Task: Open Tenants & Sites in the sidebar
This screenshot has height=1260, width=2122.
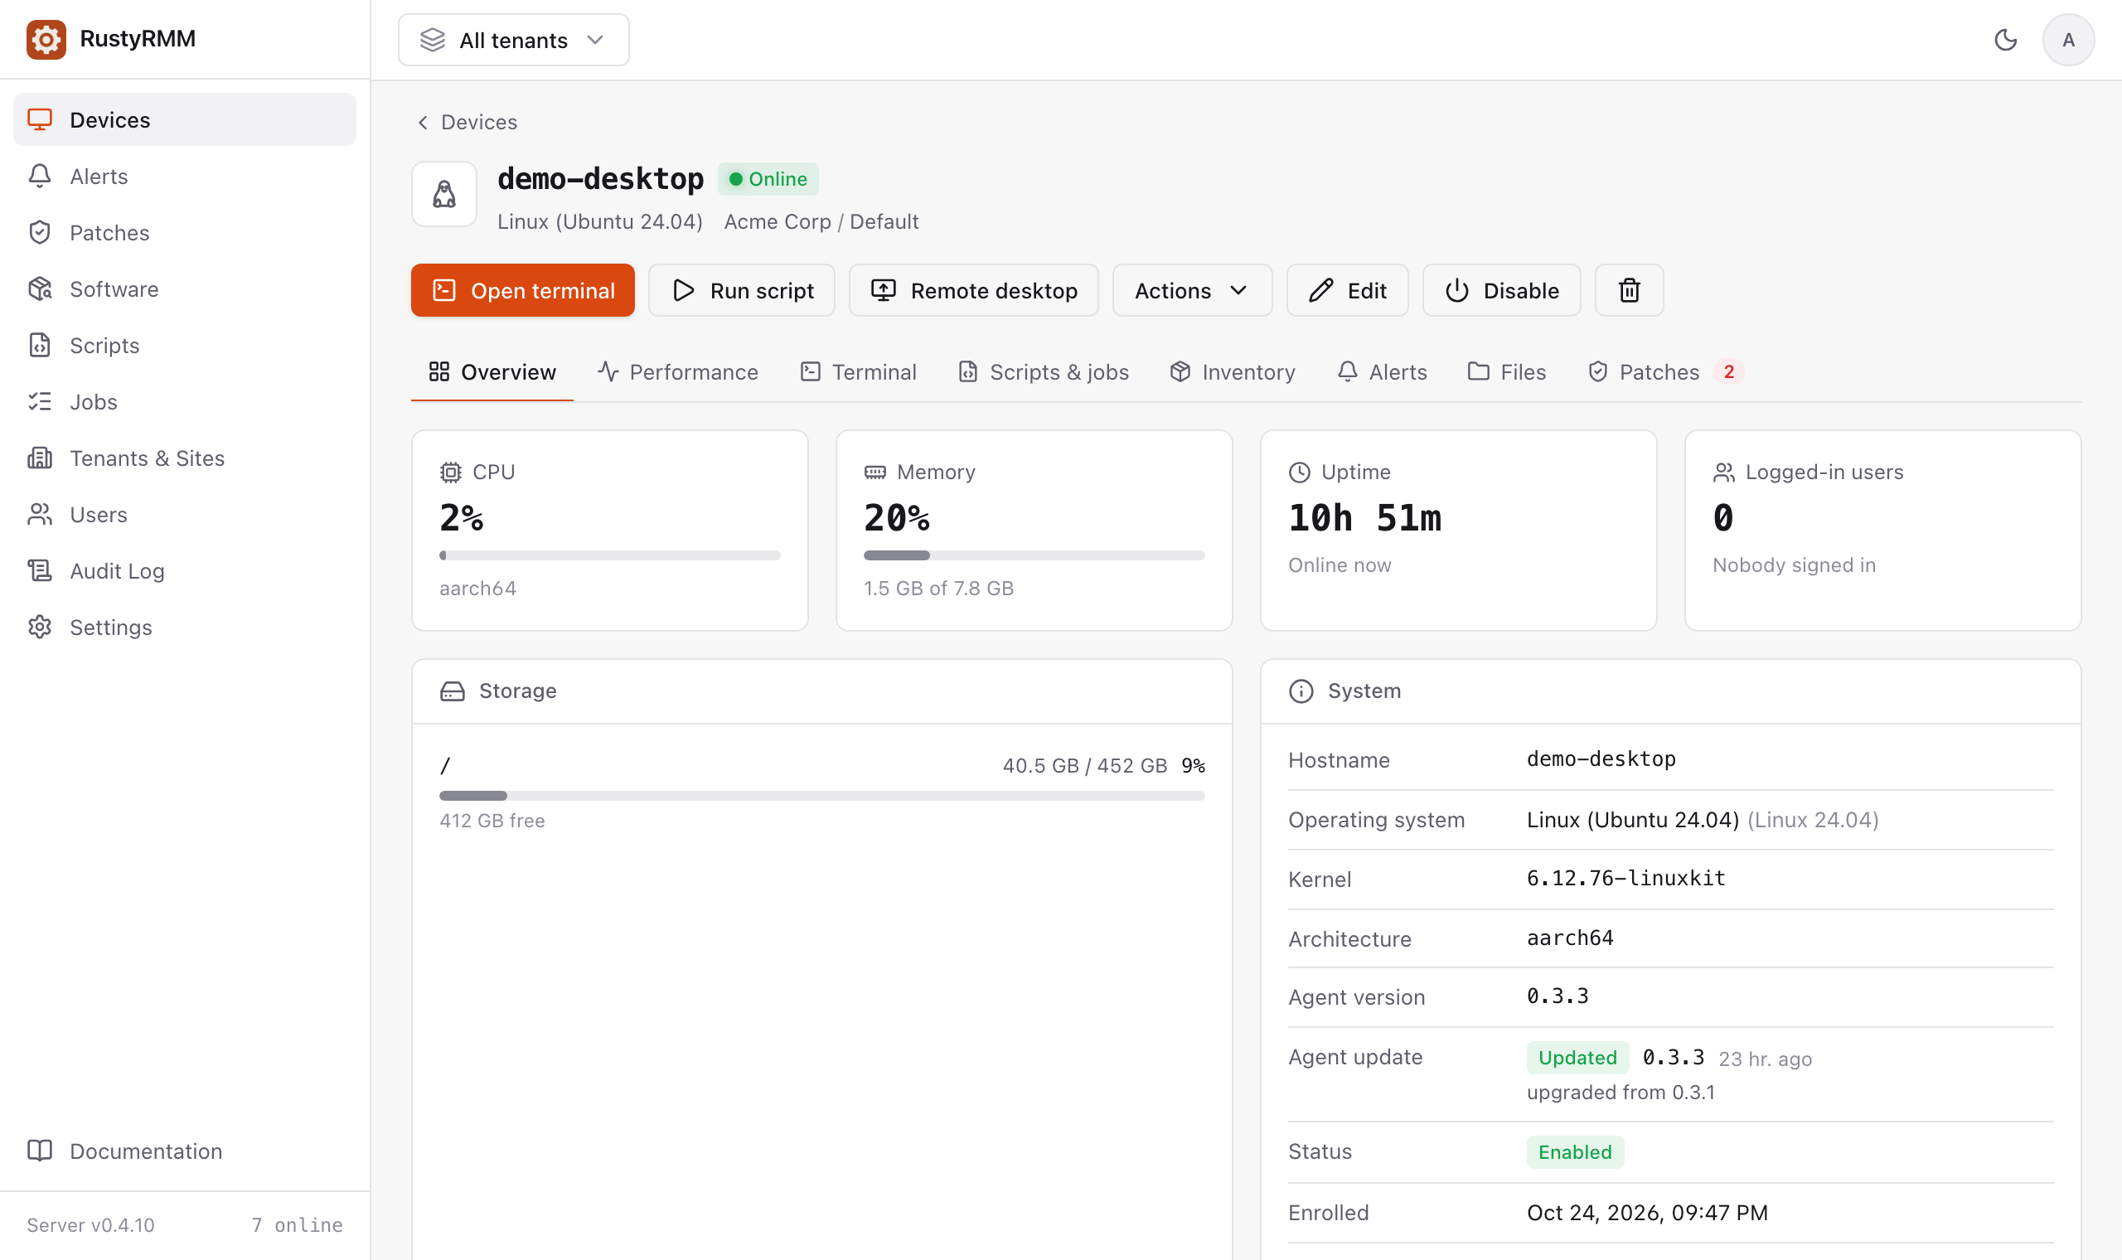Action: tap(185, 458)
